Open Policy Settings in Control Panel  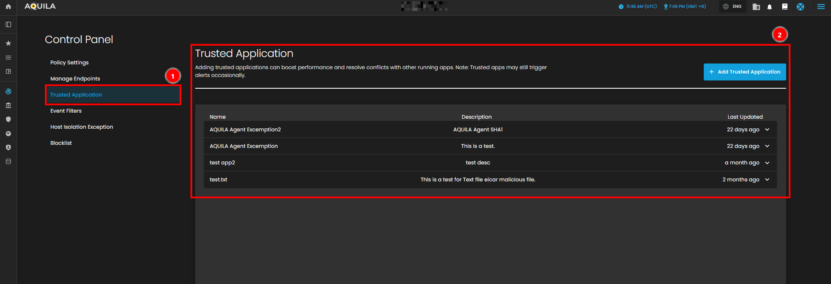pyautogui.click(x=69, y=63)
